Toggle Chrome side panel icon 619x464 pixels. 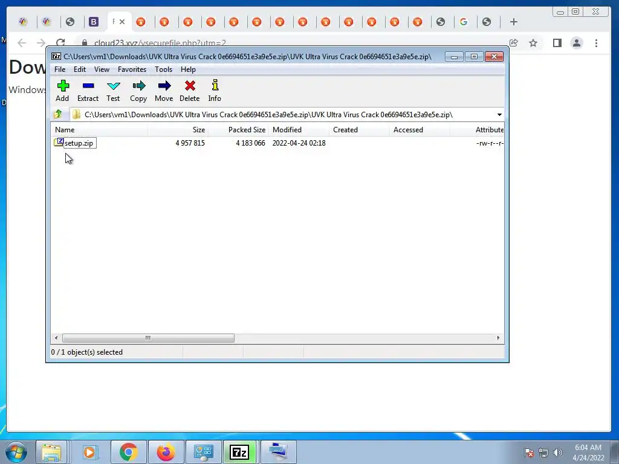click(x=557, y=43)
